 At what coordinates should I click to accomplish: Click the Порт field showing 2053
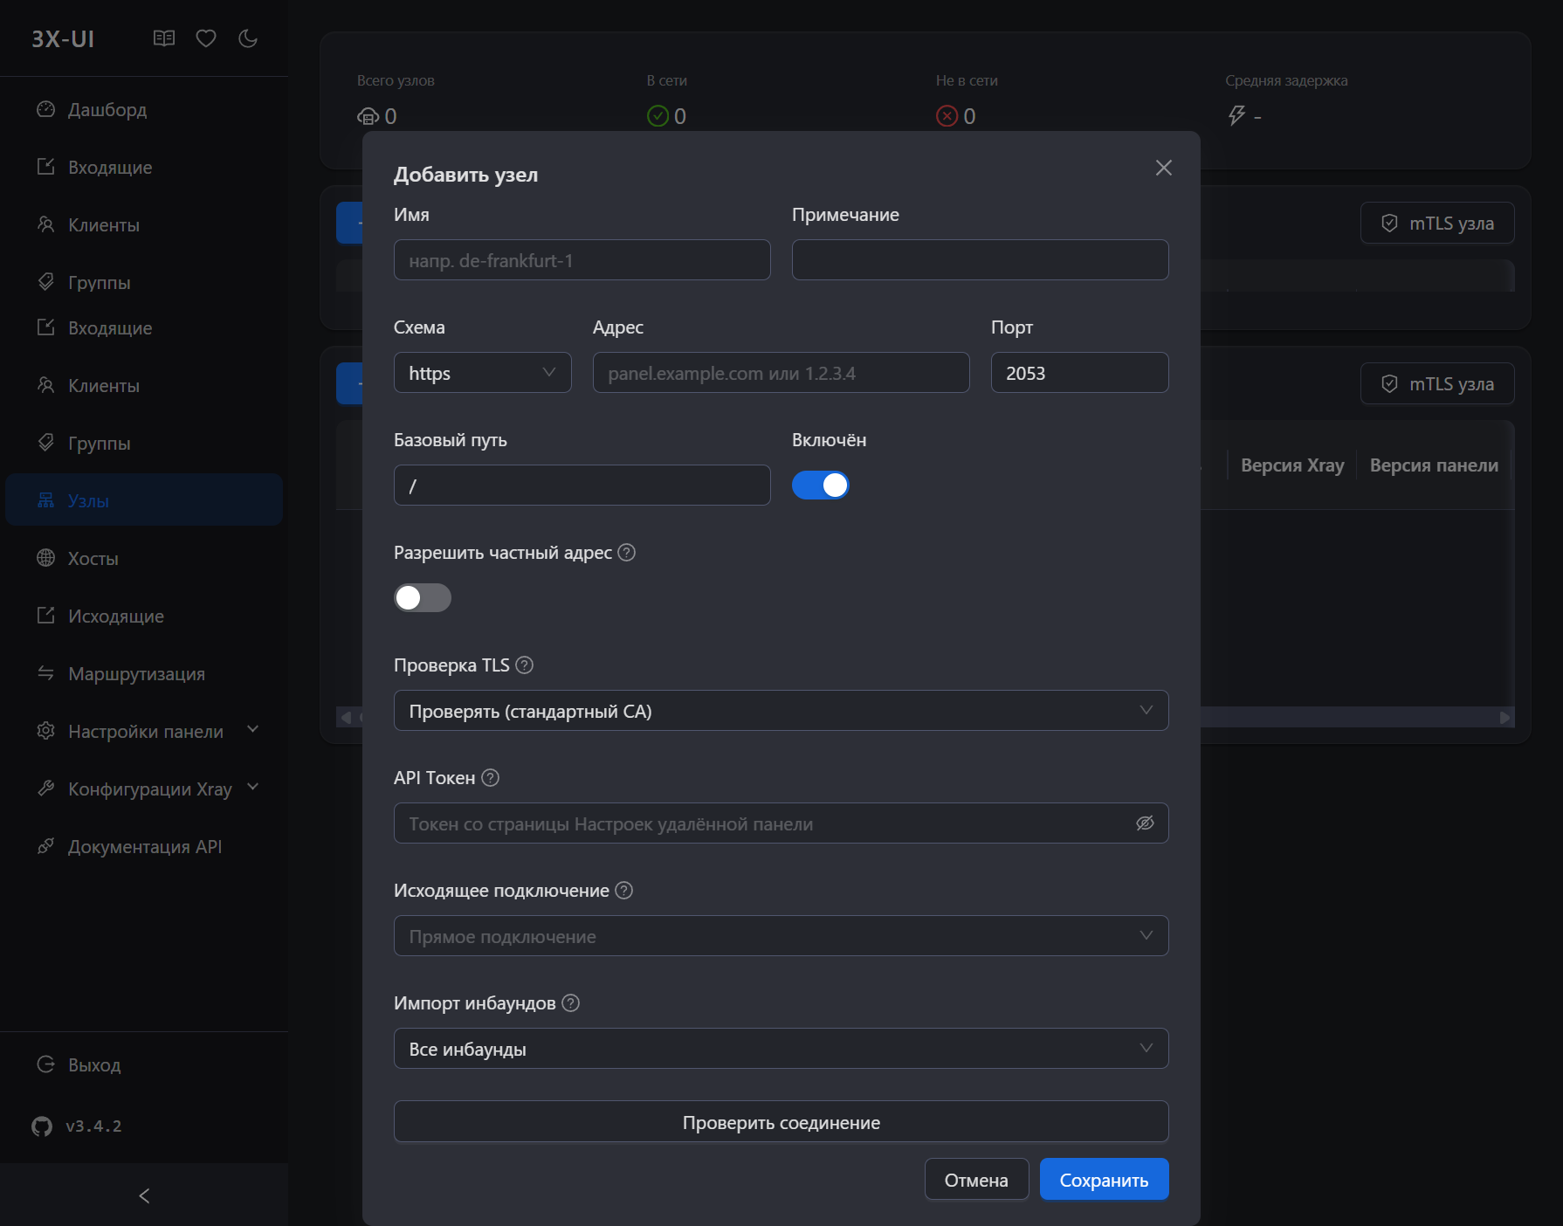point(1079,373)
